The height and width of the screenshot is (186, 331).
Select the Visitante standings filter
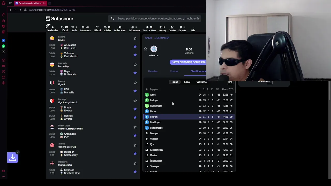click(x=201, y=82)
